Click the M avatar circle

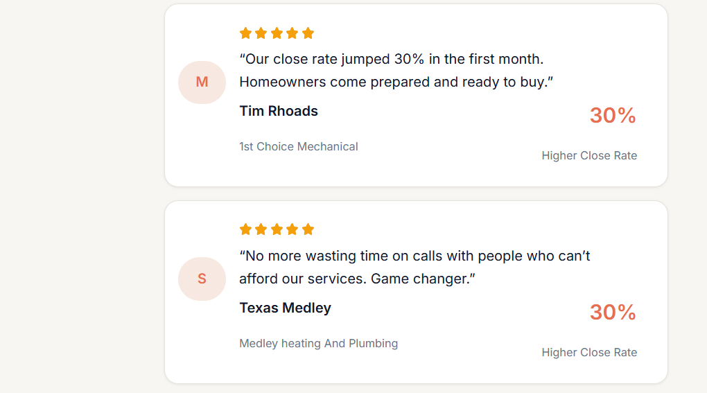point(202,82)
